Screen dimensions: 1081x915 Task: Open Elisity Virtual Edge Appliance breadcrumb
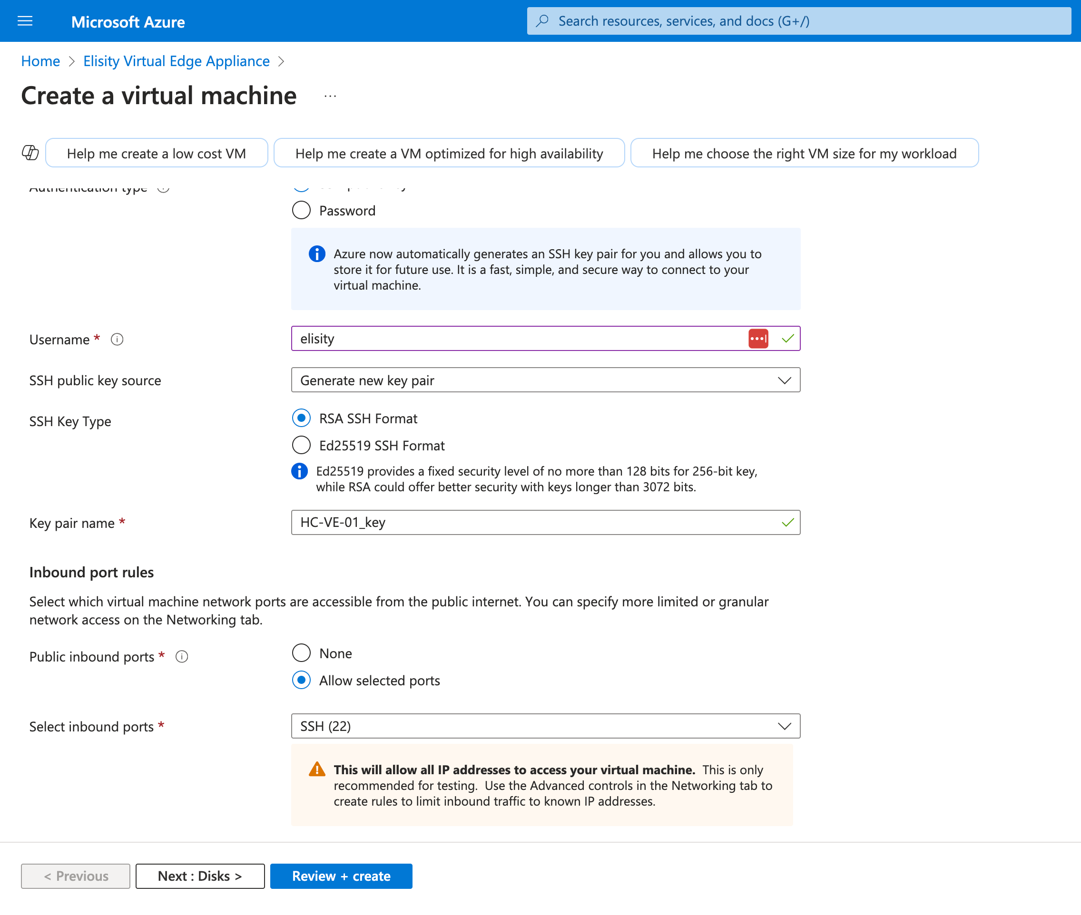click(x=177, y=61)
